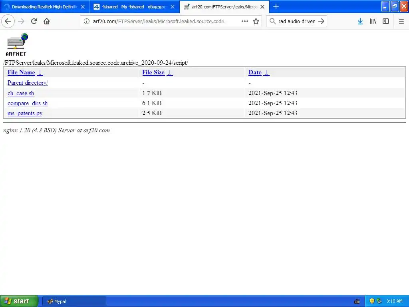Go back to the previous page

click(x=8, y=22)
